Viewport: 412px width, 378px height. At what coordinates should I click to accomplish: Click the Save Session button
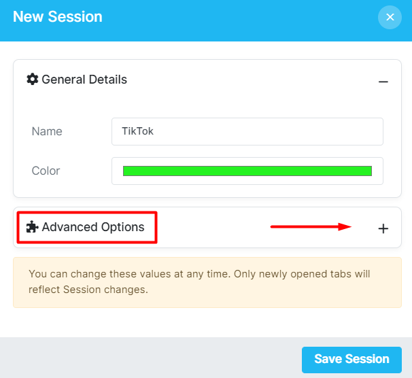tap(351, 360)
